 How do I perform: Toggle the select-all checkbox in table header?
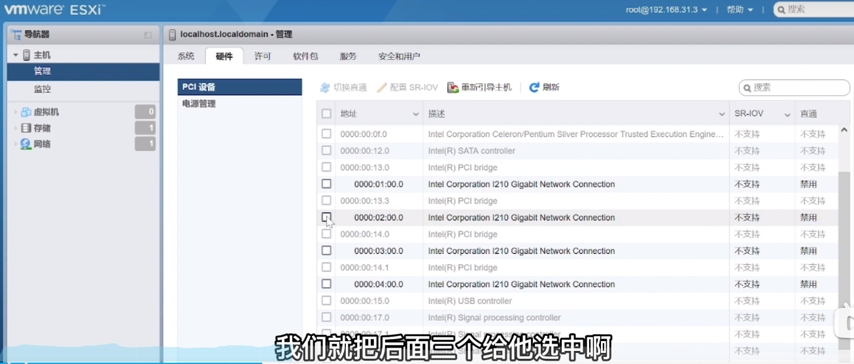tap(326, 114)
